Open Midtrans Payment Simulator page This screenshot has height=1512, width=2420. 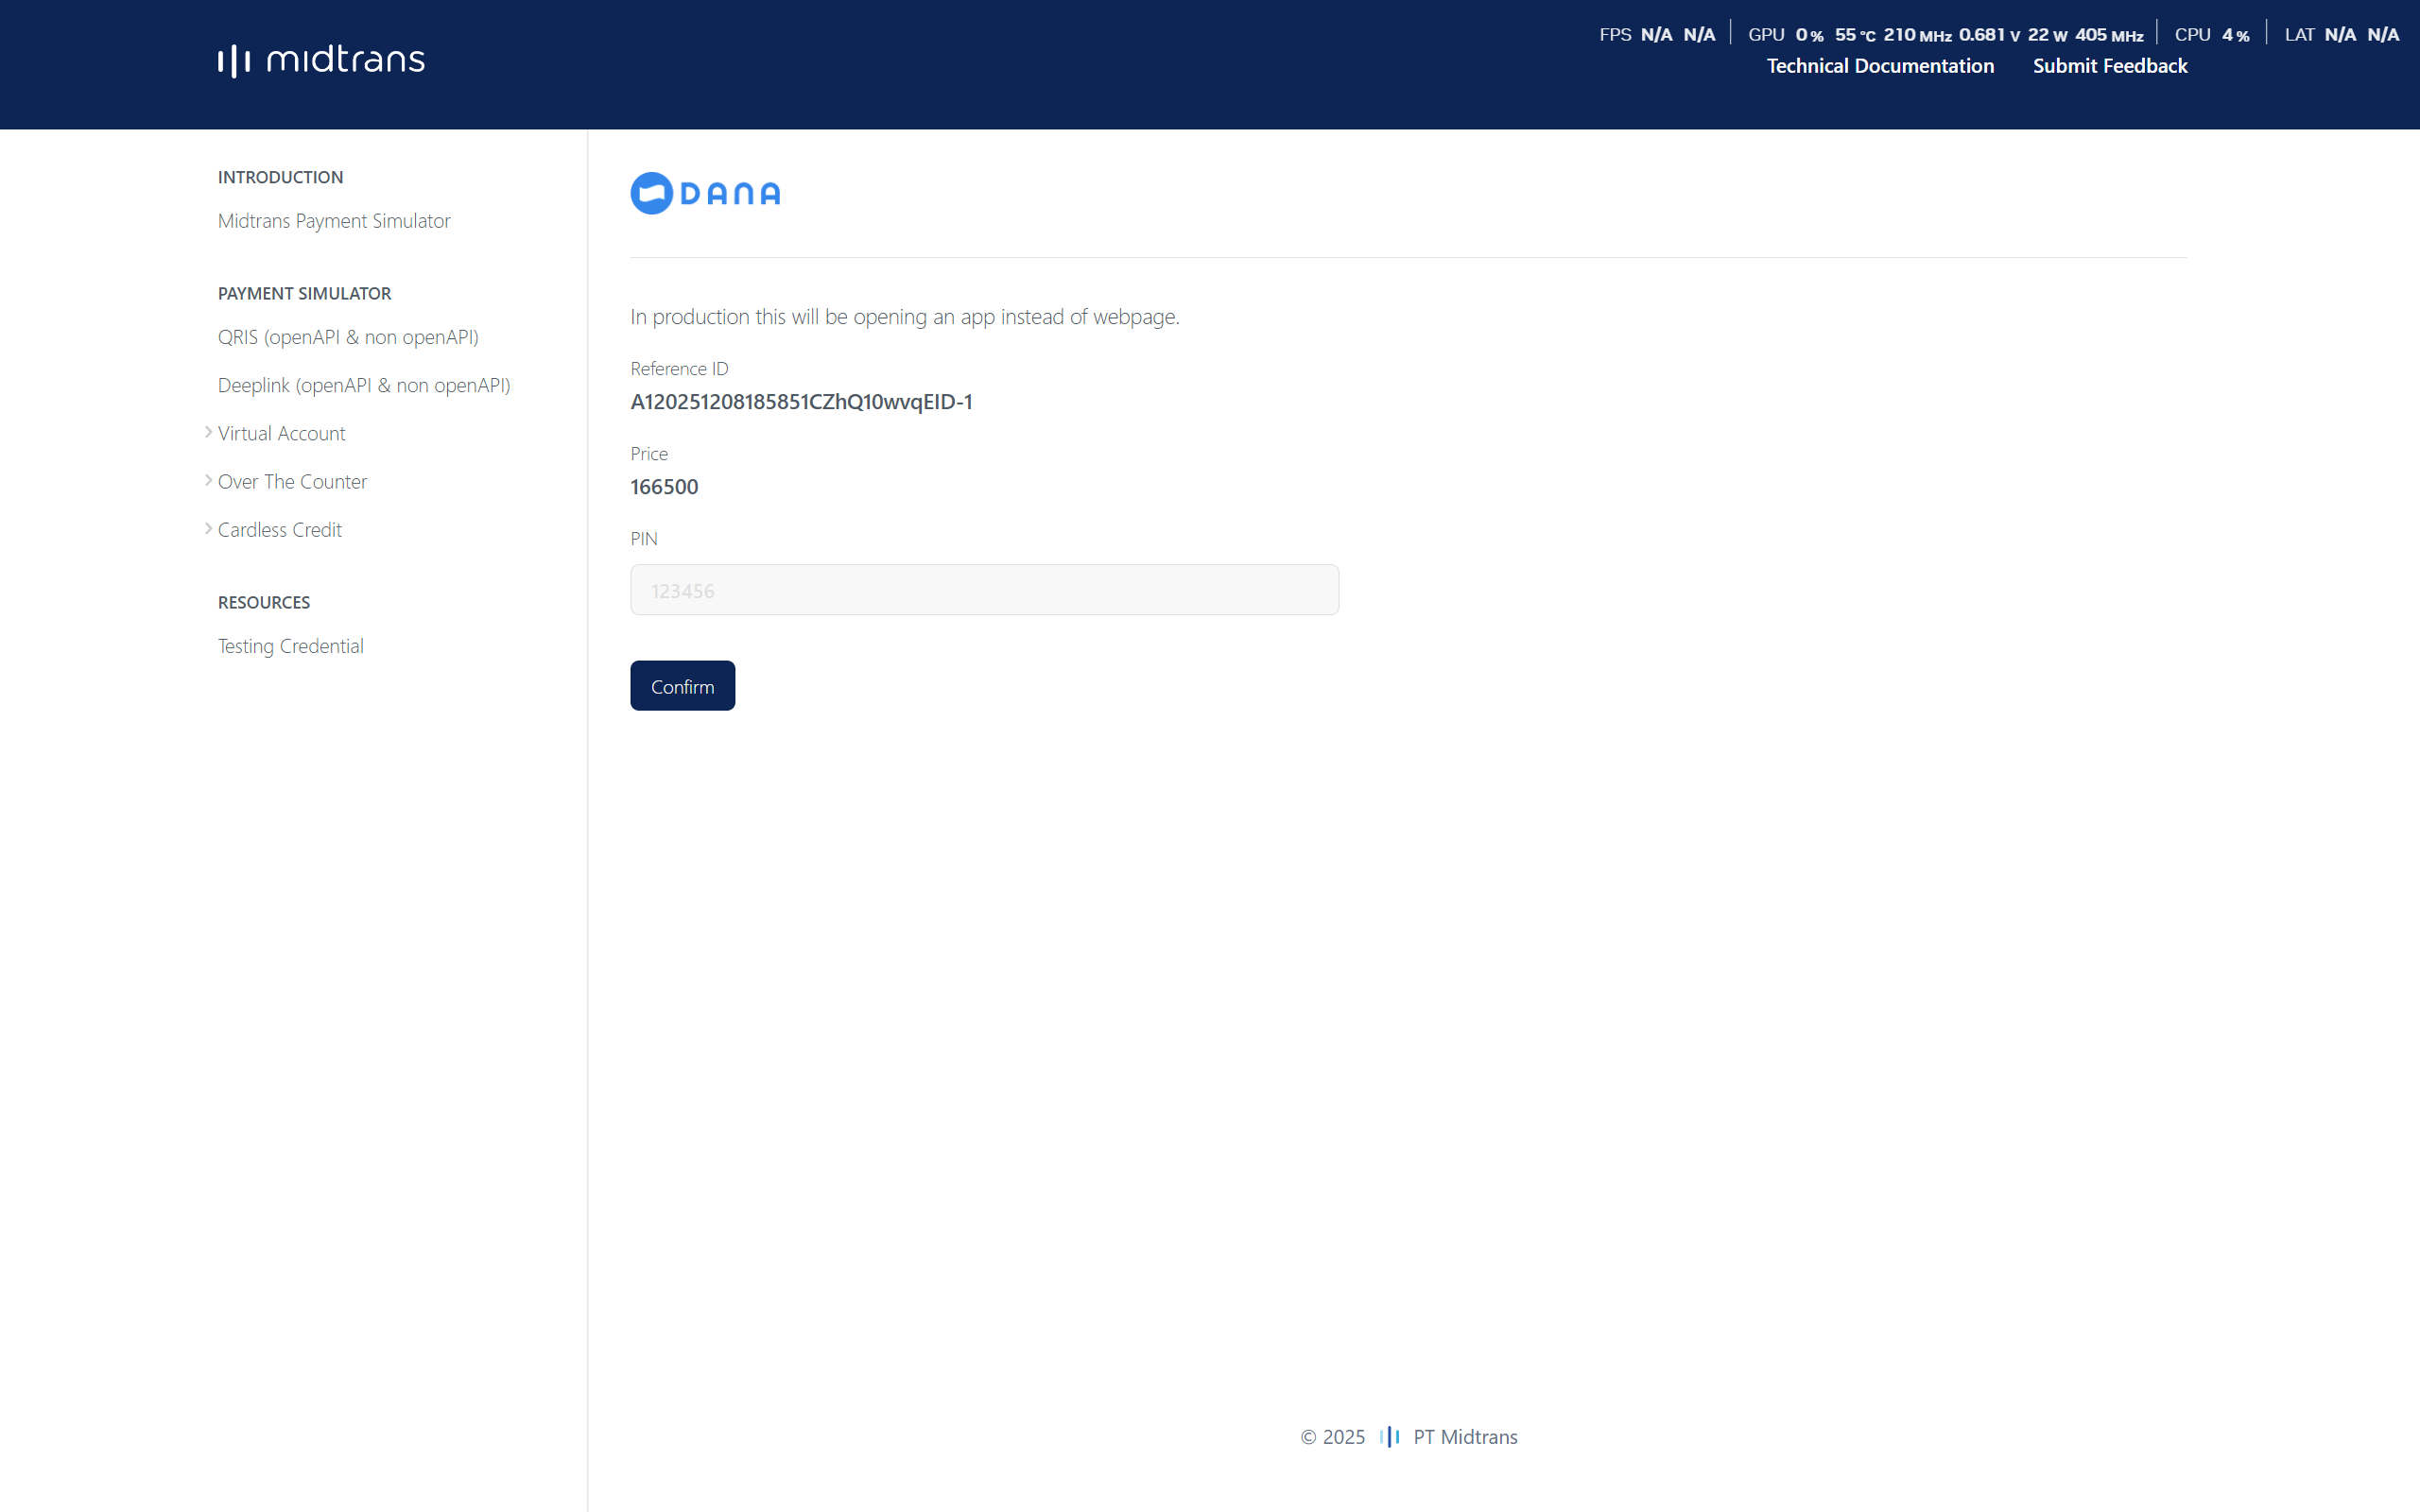334,221
